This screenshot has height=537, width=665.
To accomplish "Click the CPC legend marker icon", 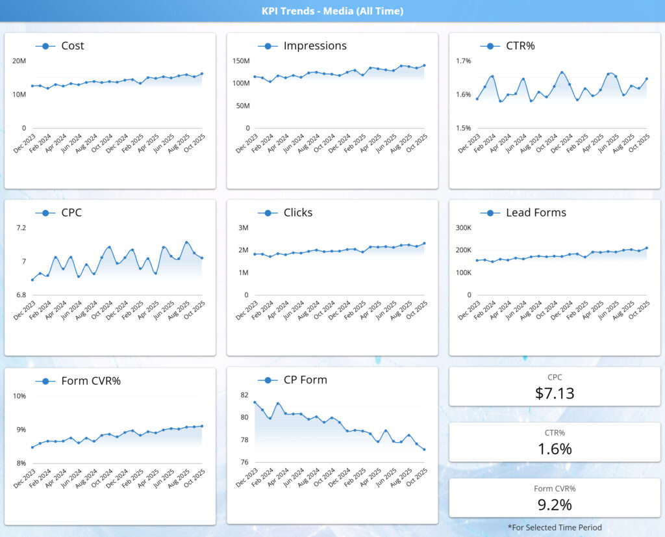I will (44, 213).
